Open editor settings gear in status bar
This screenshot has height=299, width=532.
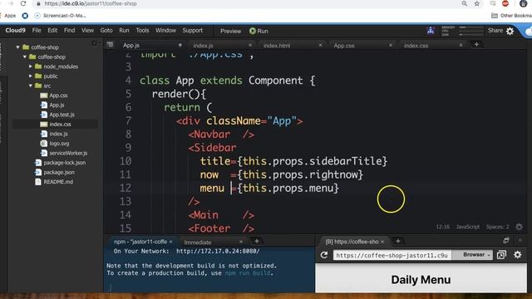[519, 227]
